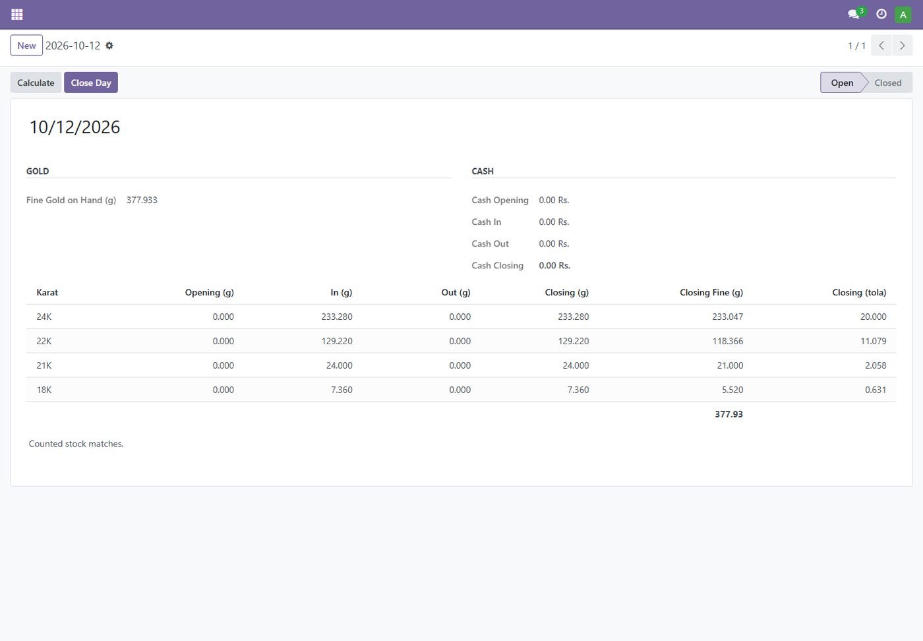Image resolution: width=923 pixels, height=641 pixels.
Task: Click the 5.520 closing fine cell
Action: pyautogui.click(x=732, y=390)
